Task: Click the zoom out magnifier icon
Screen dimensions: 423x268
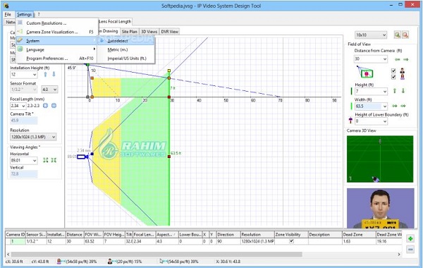Action: pos(405,35)
